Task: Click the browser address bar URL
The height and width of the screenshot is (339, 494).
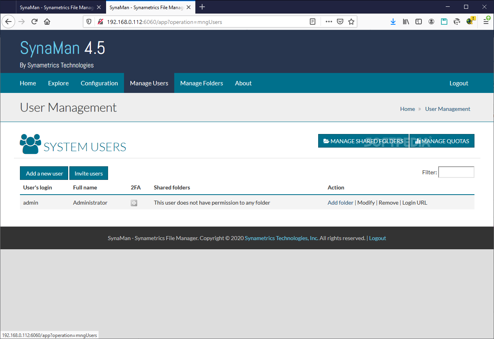Action: (x=164, y=22)
